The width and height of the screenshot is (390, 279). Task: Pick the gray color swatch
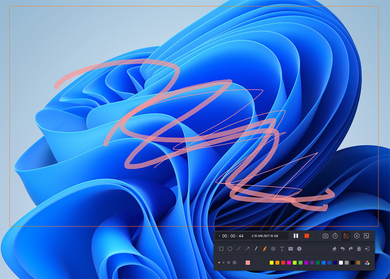(347, 263)
